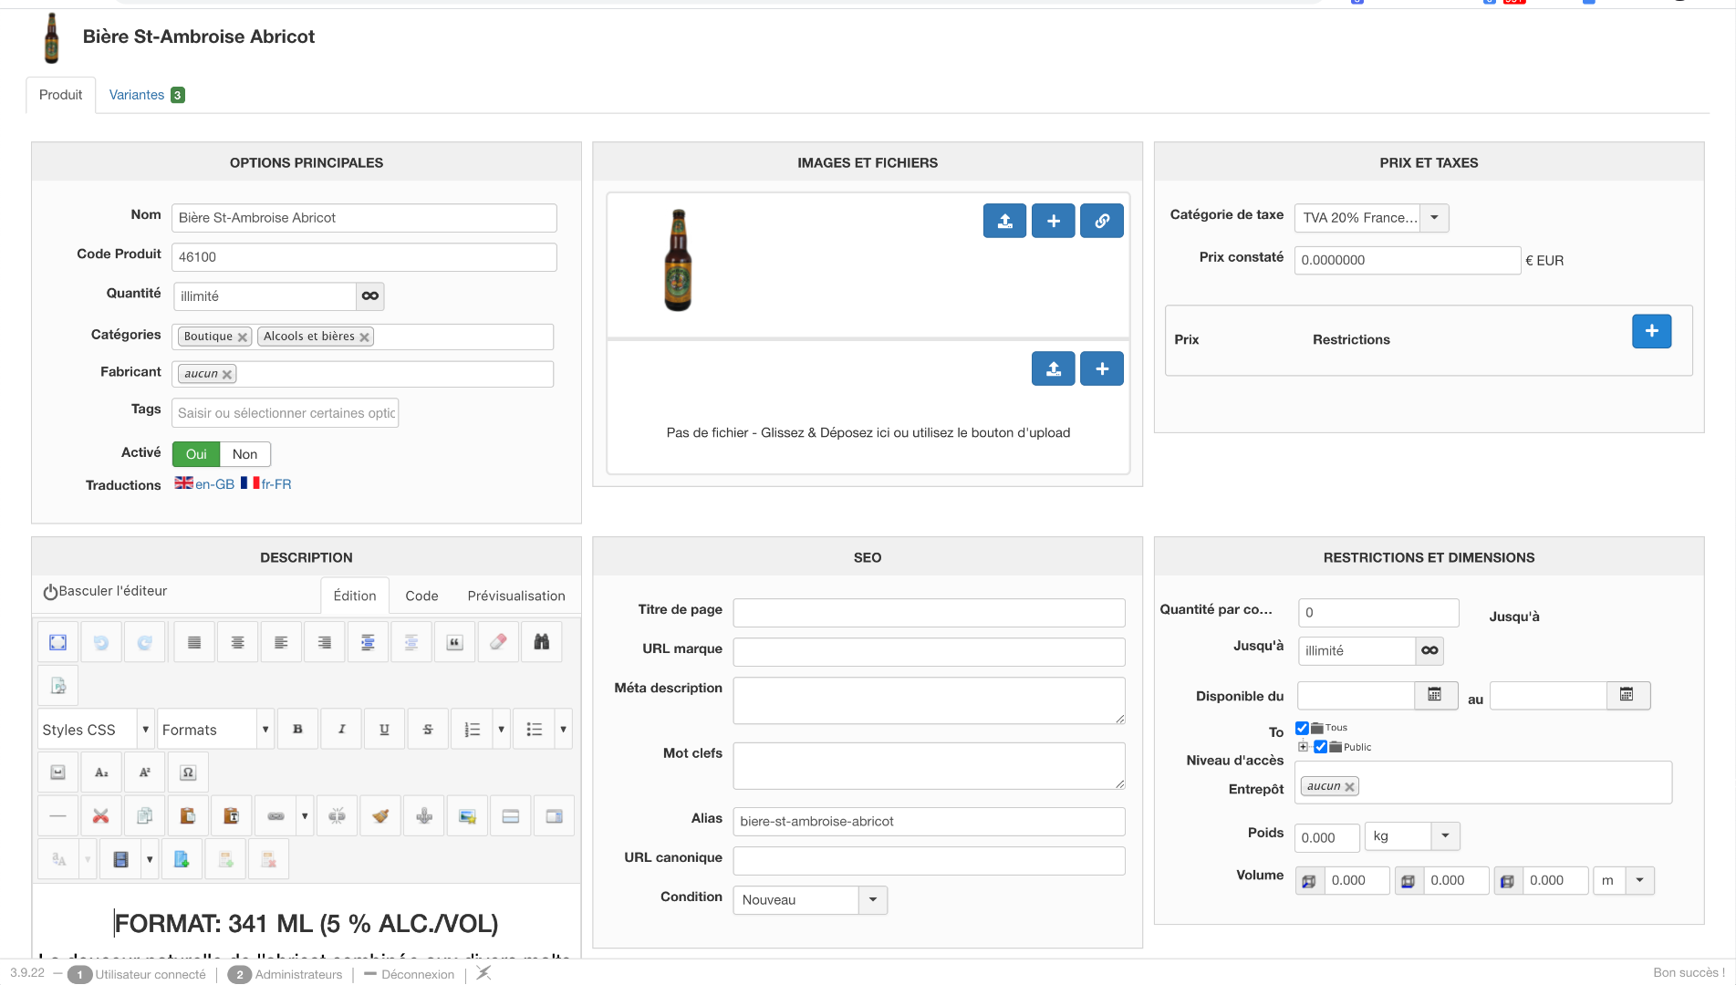The height and width of the screenshot is (985, 1736).
Task: Switch to the editor Code tab
Action: (421, 596)
